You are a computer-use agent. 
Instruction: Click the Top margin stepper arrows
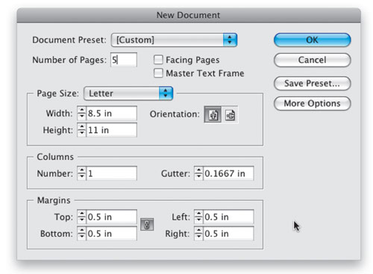(x=81, y=217)
